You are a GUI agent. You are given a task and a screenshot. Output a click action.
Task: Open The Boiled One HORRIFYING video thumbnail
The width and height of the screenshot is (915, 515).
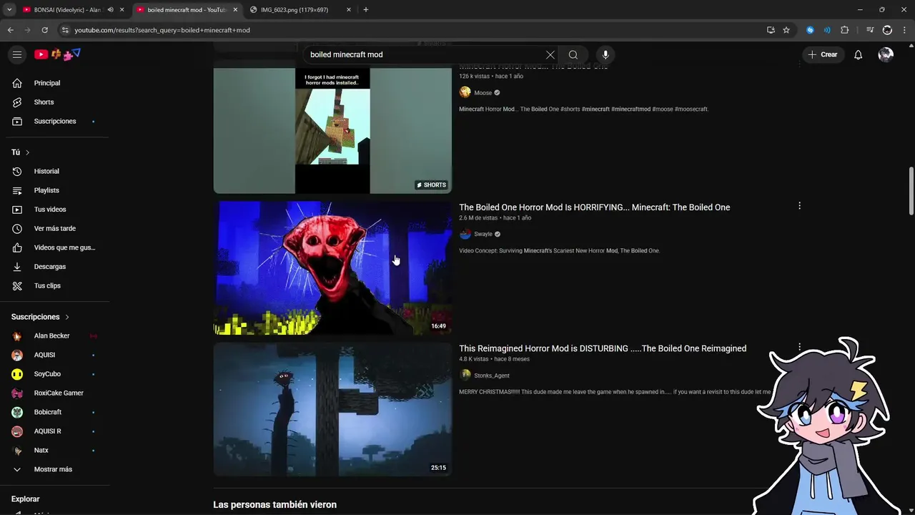click(332, 268)
